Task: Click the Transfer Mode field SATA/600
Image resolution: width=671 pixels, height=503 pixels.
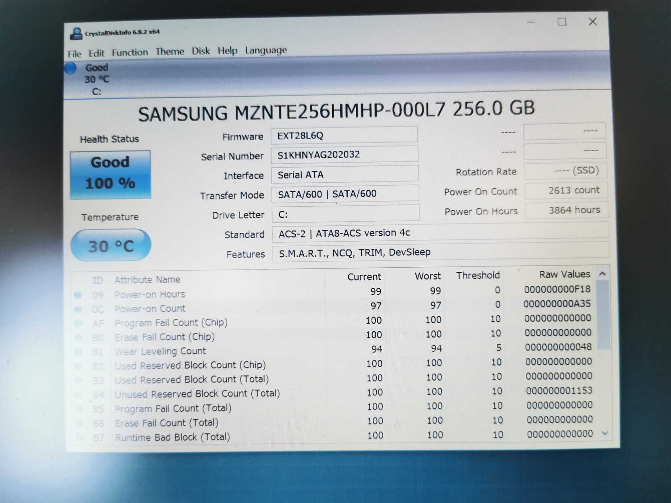Action: 345,194
